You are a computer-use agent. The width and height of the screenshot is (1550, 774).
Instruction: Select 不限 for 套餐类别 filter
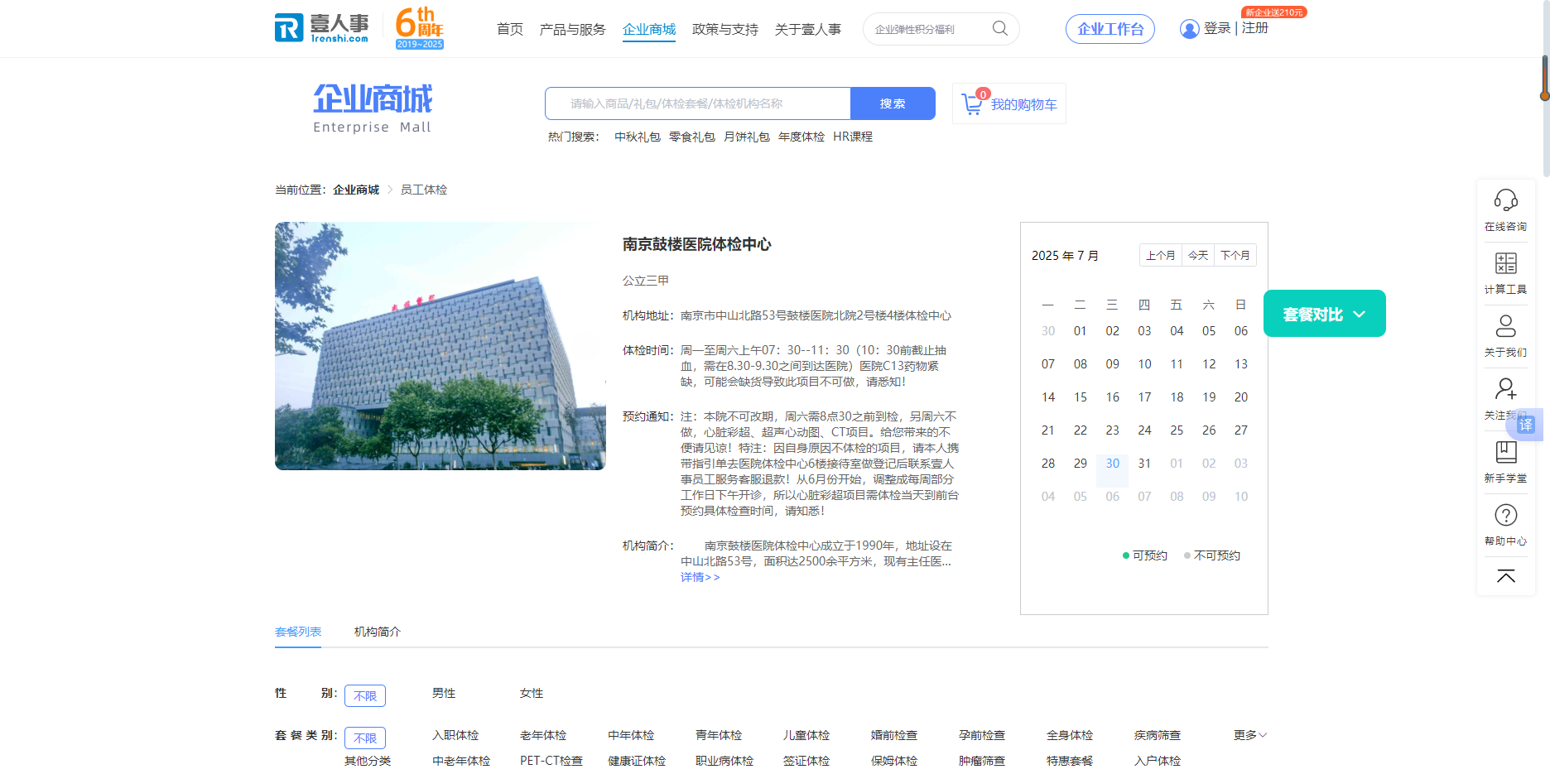pos(365,738)
